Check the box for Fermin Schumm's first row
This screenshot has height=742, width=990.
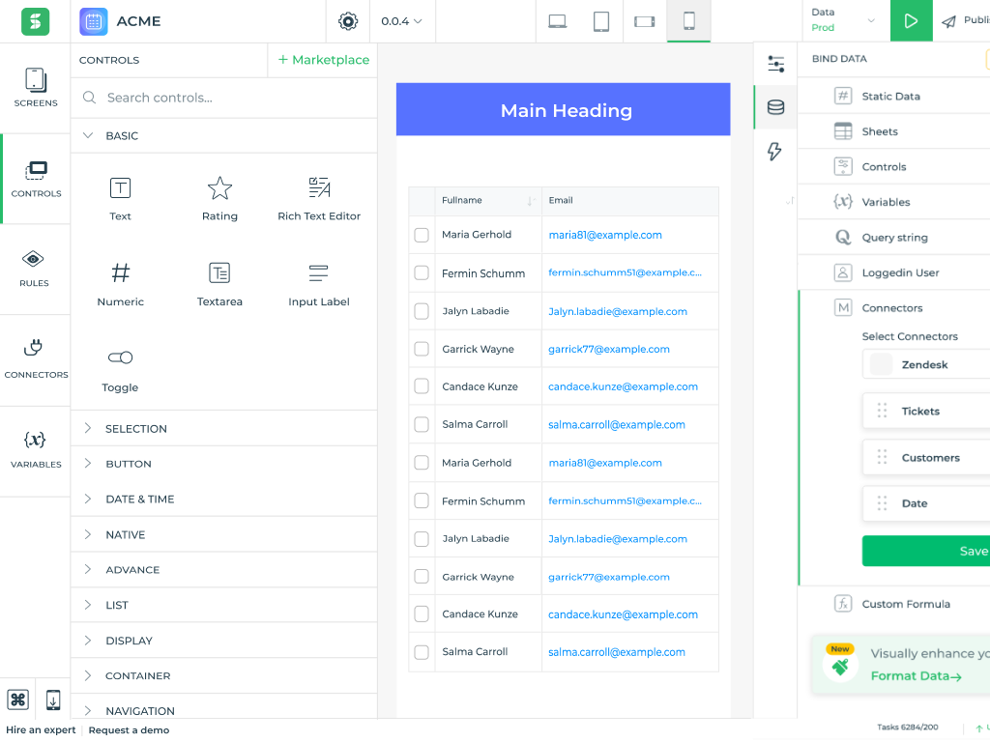pyautogui.click(x=422, y=273)
